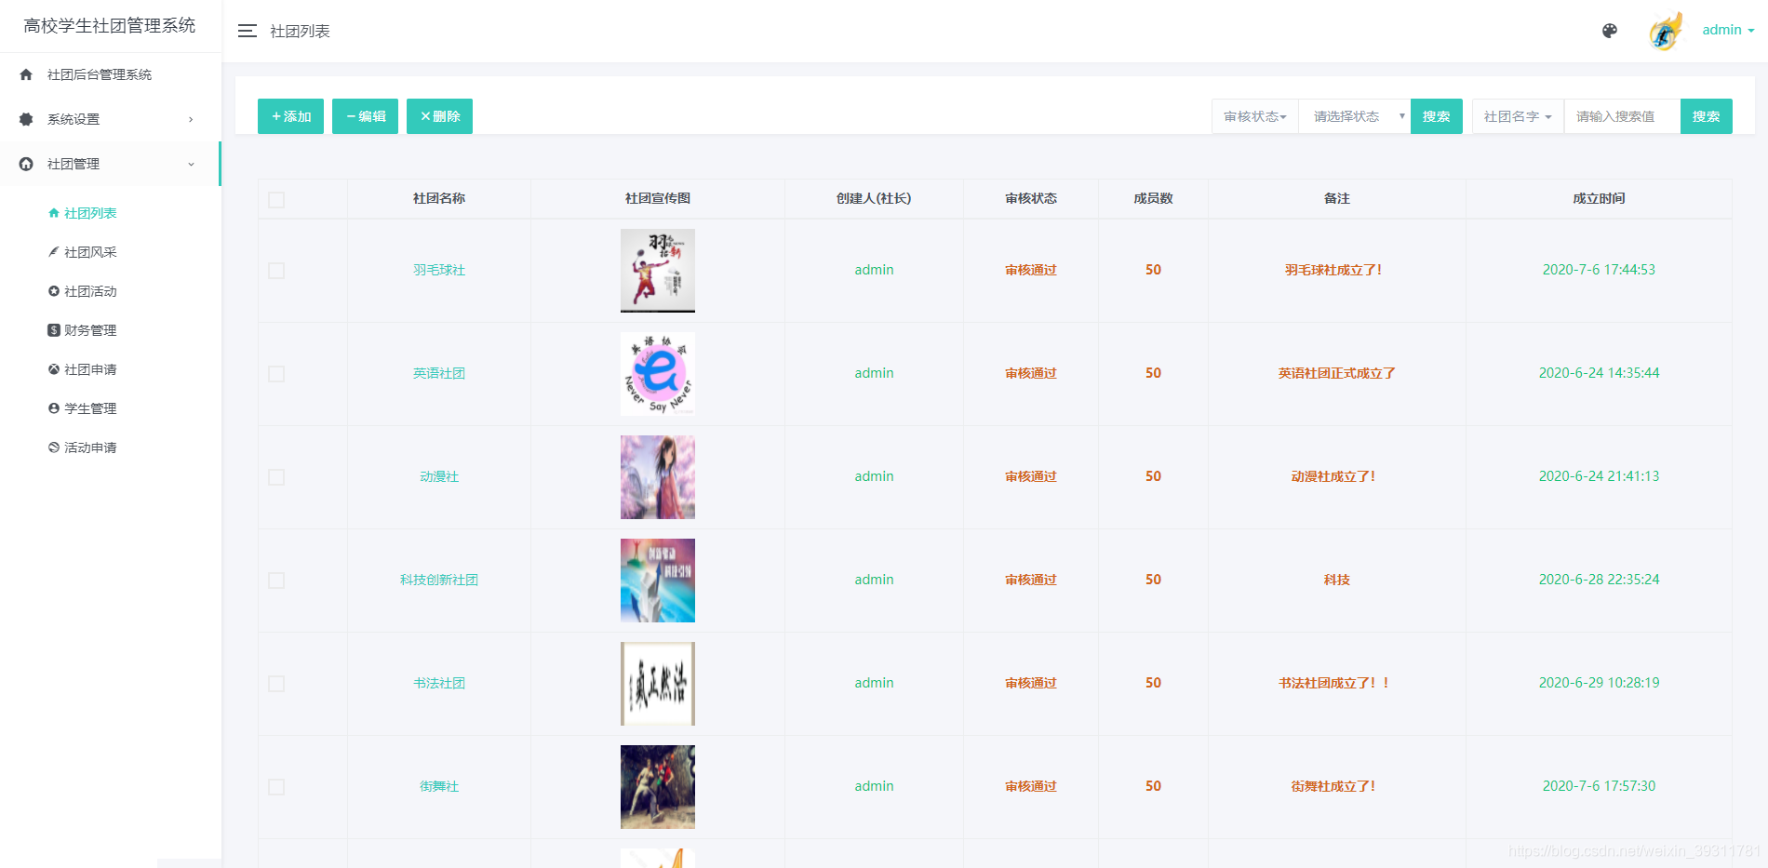Click the 2020-7-6 17:44:53 date cell

tap(1599, 270)
